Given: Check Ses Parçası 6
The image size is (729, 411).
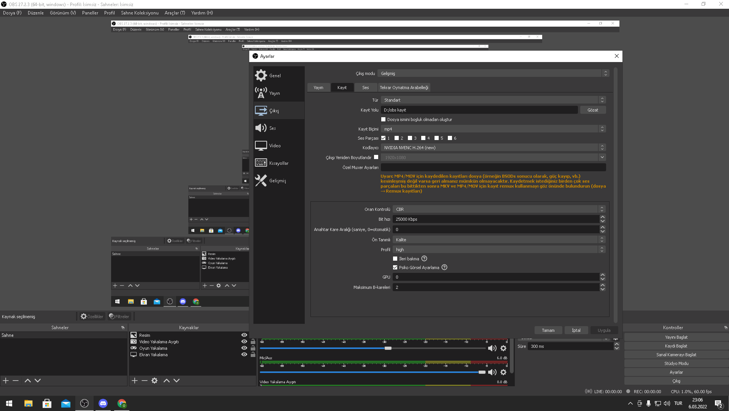Looking at the screenshot, I should coord(450,138).
